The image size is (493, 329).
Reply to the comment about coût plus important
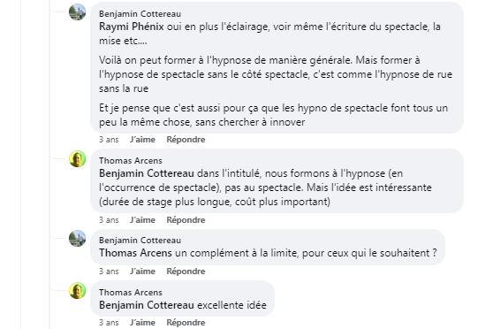click(x=186, y=220)
